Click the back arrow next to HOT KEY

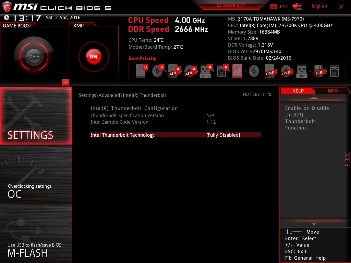tap(270, 95)
